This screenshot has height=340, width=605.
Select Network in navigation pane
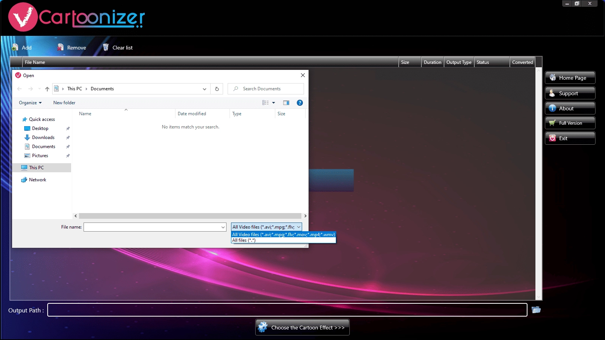point(37,180)
